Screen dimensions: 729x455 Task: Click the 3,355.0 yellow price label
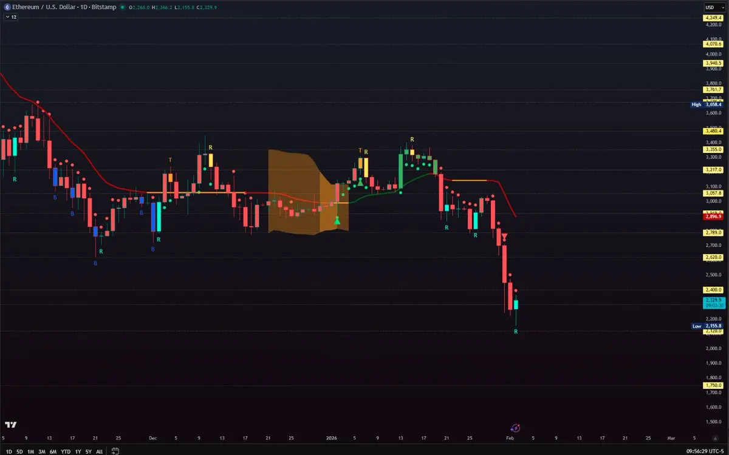[x=713, y=149]
